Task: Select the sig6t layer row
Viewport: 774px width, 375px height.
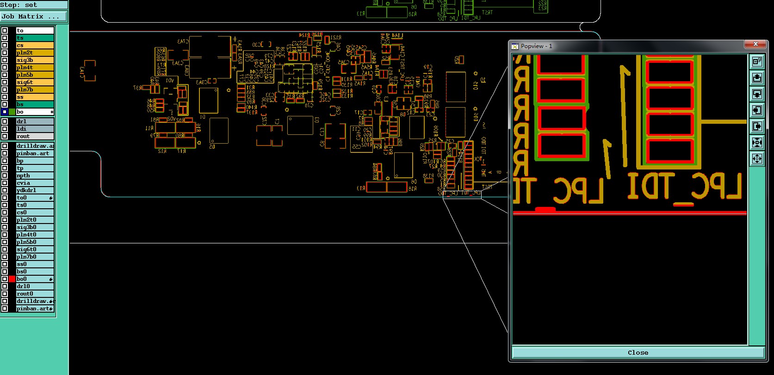Action: coord(35,82)
